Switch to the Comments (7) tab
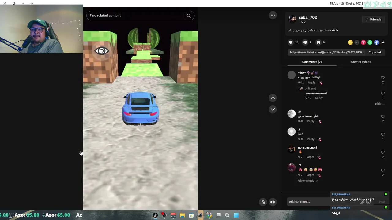This screenshot has height=220, width=392. [312, 62]
